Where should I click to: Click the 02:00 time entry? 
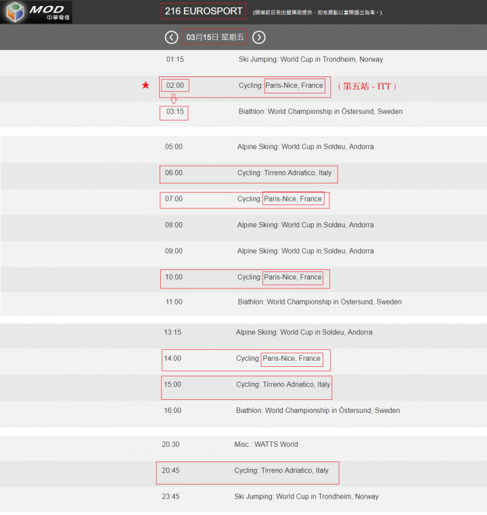point(175,85)
